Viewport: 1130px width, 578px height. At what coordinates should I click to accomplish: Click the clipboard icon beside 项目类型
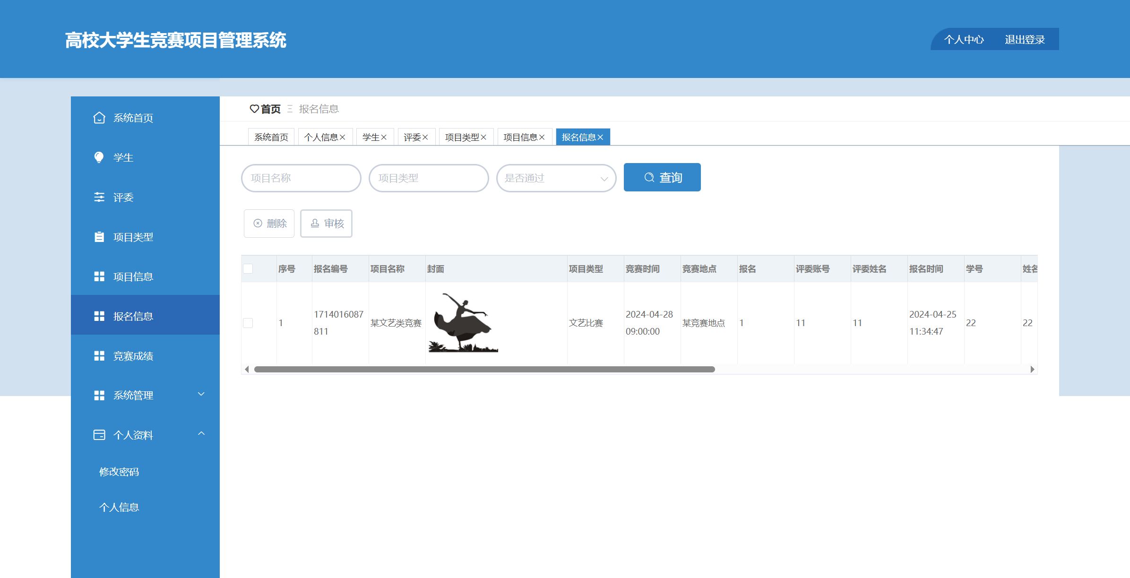coord(99,237)
